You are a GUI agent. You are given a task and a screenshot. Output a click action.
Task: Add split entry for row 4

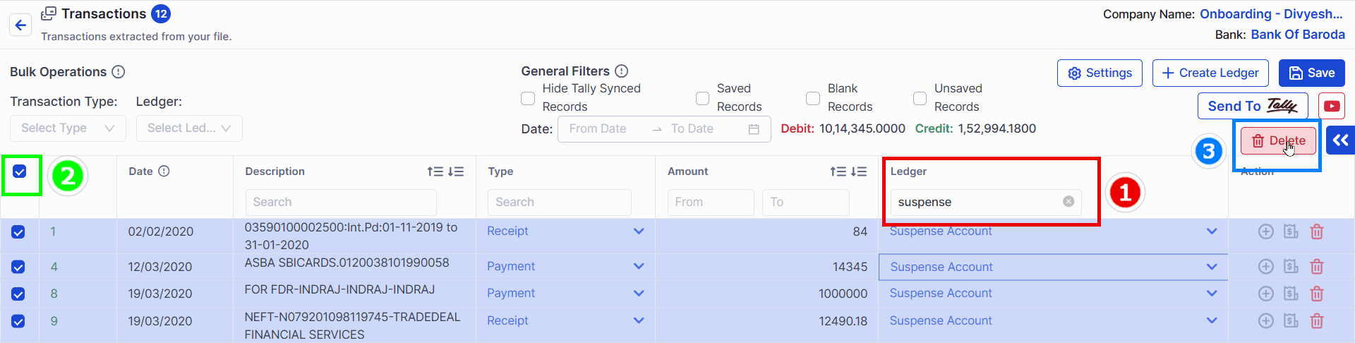[x=1266, y=267]
